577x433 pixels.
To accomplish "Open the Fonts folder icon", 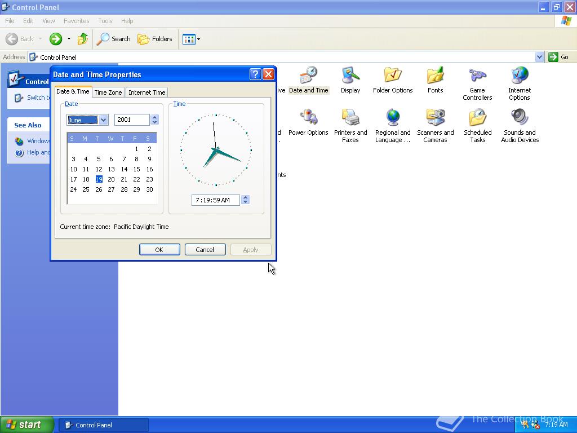I will click(436, 80).
